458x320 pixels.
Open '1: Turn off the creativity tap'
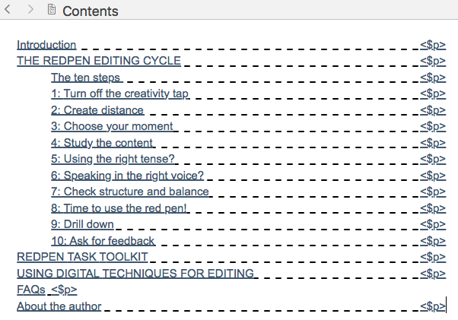click(x=119, y=93)
